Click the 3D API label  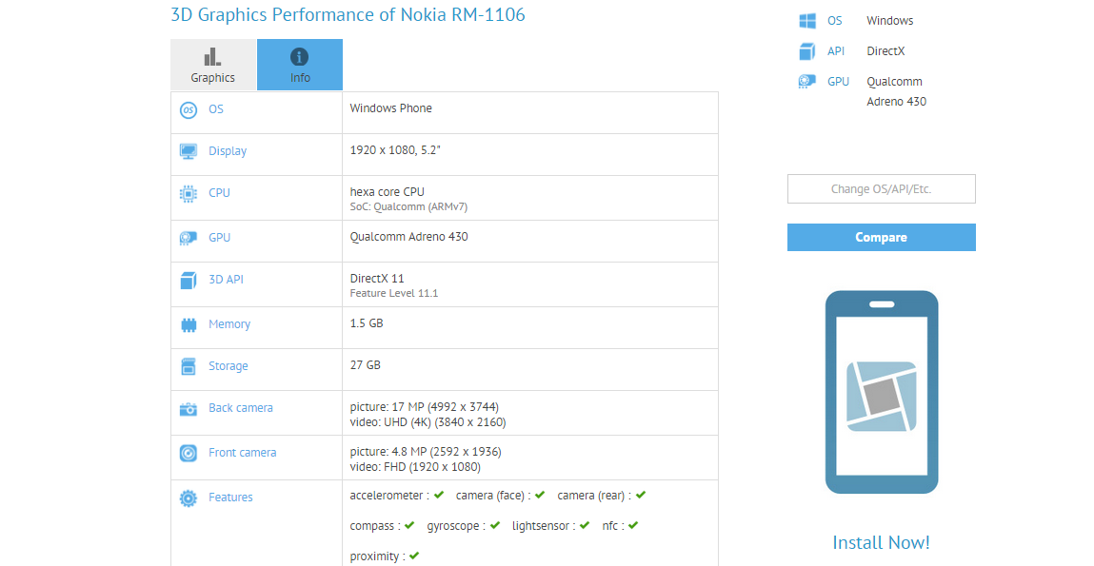(x=226, y=280)
